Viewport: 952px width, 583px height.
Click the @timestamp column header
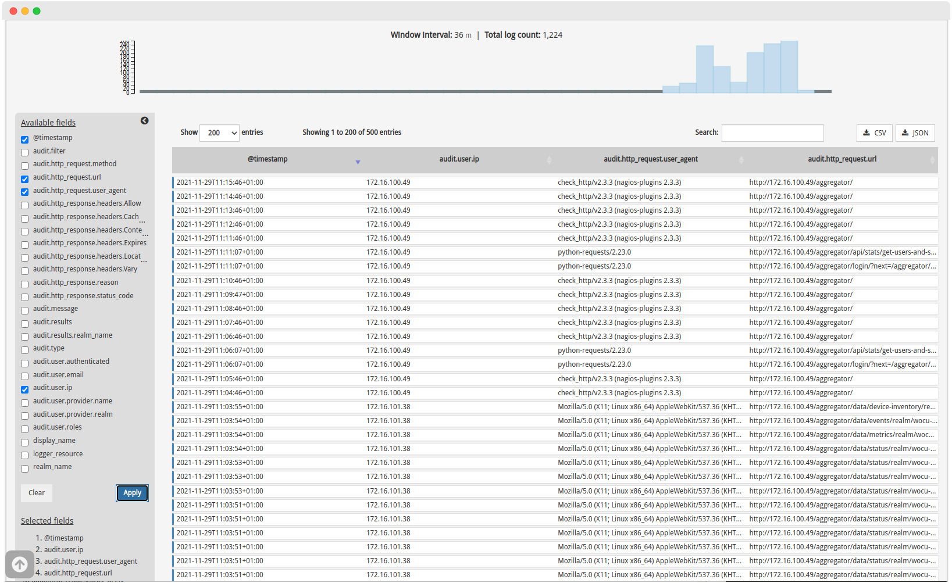coord(268,159)
